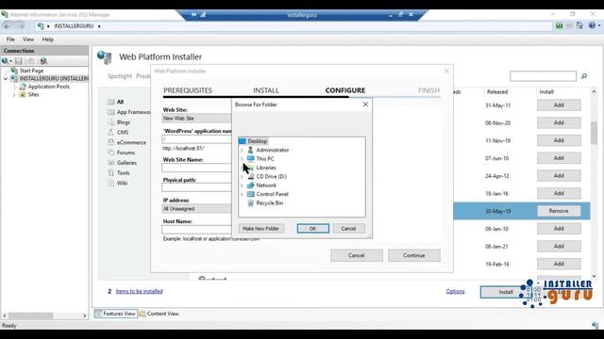Click the Physical path field
Viewport: 604px width, 339px height.
click(197, 187)
